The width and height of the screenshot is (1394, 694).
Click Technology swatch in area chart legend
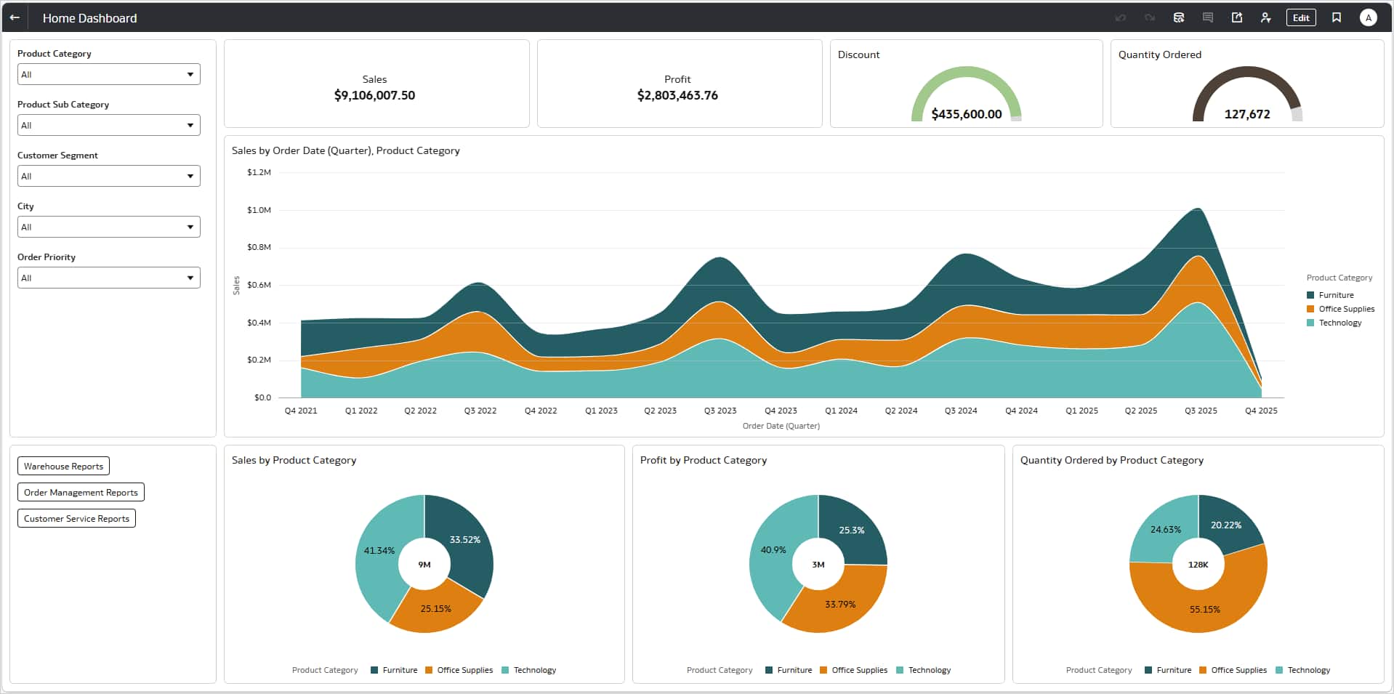point(1310,323)
